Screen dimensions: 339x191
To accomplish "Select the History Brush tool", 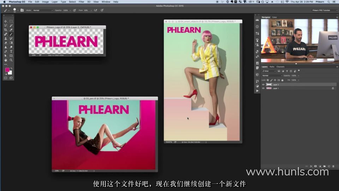I will click(11, 39).
